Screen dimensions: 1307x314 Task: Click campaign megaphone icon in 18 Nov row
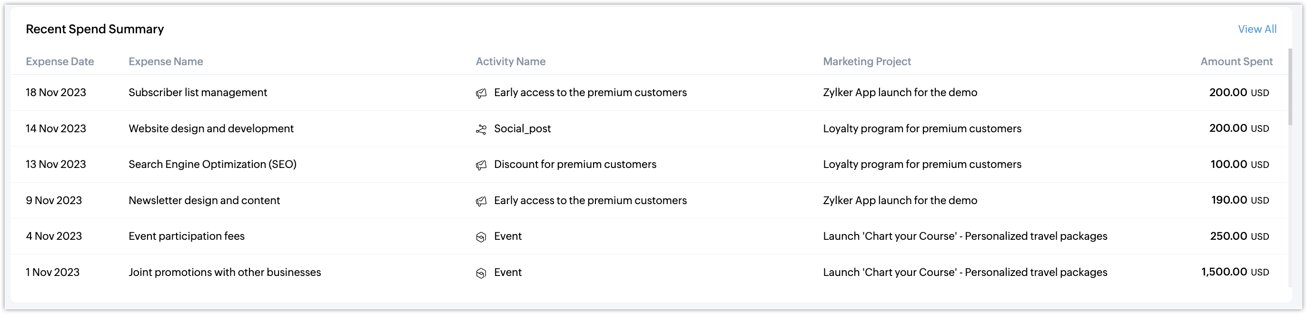[x=480, y=93]
